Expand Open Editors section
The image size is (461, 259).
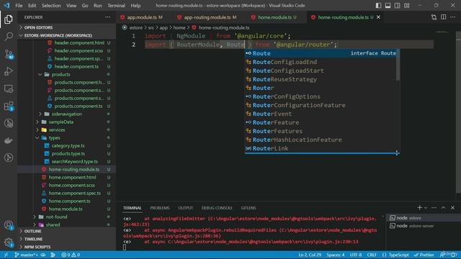(67, 27)
